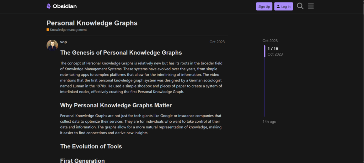The height and width of the screenshot is (163, 364).
Task: Click the purple timeline scroller handle
Action: [264, 51]
